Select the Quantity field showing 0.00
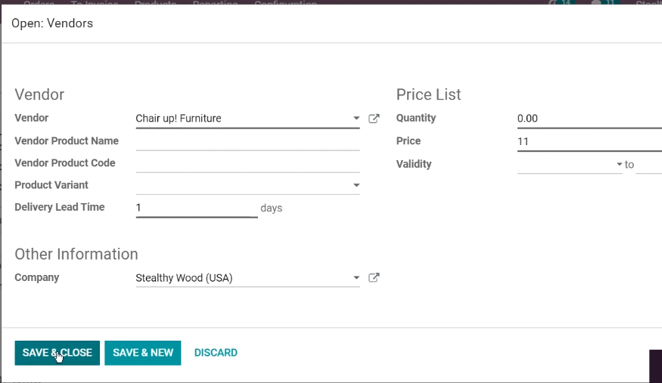 (589, 119)
